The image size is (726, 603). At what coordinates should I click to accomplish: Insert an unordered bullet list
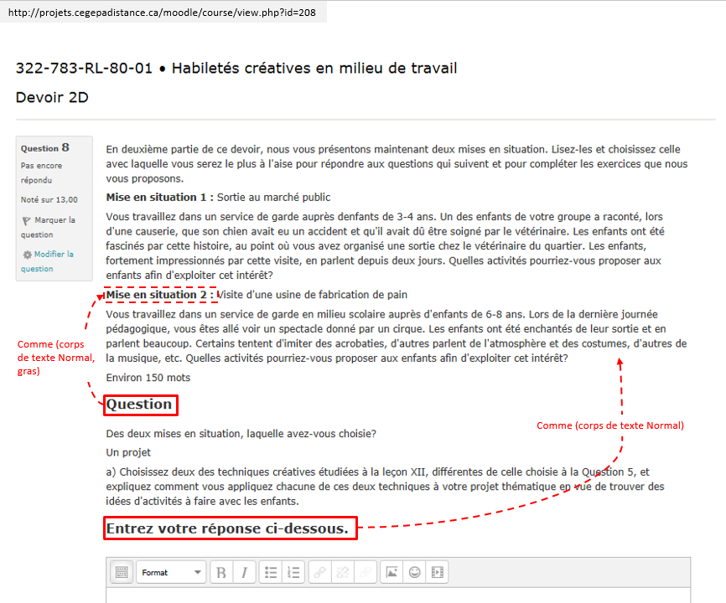(271, 573)
